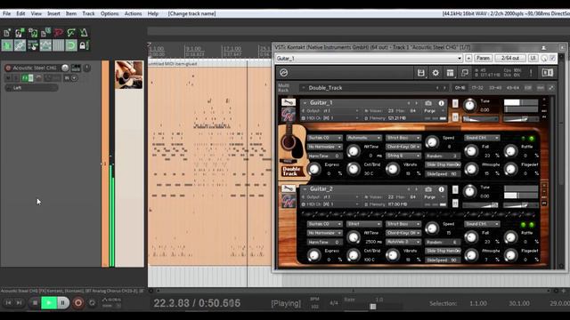Open Kontakt save files floppy icon
Image resolution: width=570 pixels, height=320 pixels.
pyautogui.click(x=420, y=73)
